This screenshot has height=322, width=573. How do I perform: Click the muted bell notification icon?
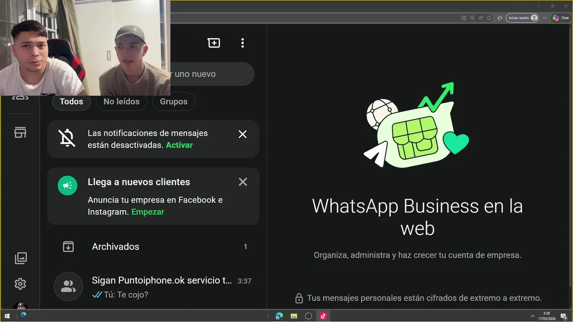click(68, 138)
